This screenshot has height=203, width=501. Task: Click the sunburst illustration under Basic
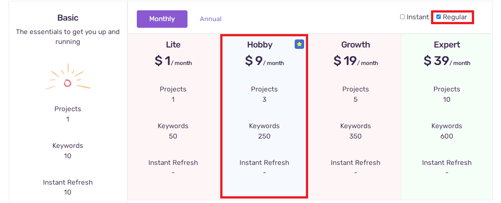pos(68,80)
